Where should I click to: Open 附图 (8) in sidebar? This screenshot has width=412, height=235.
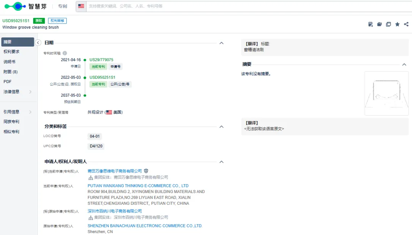[x=11, y=71]
